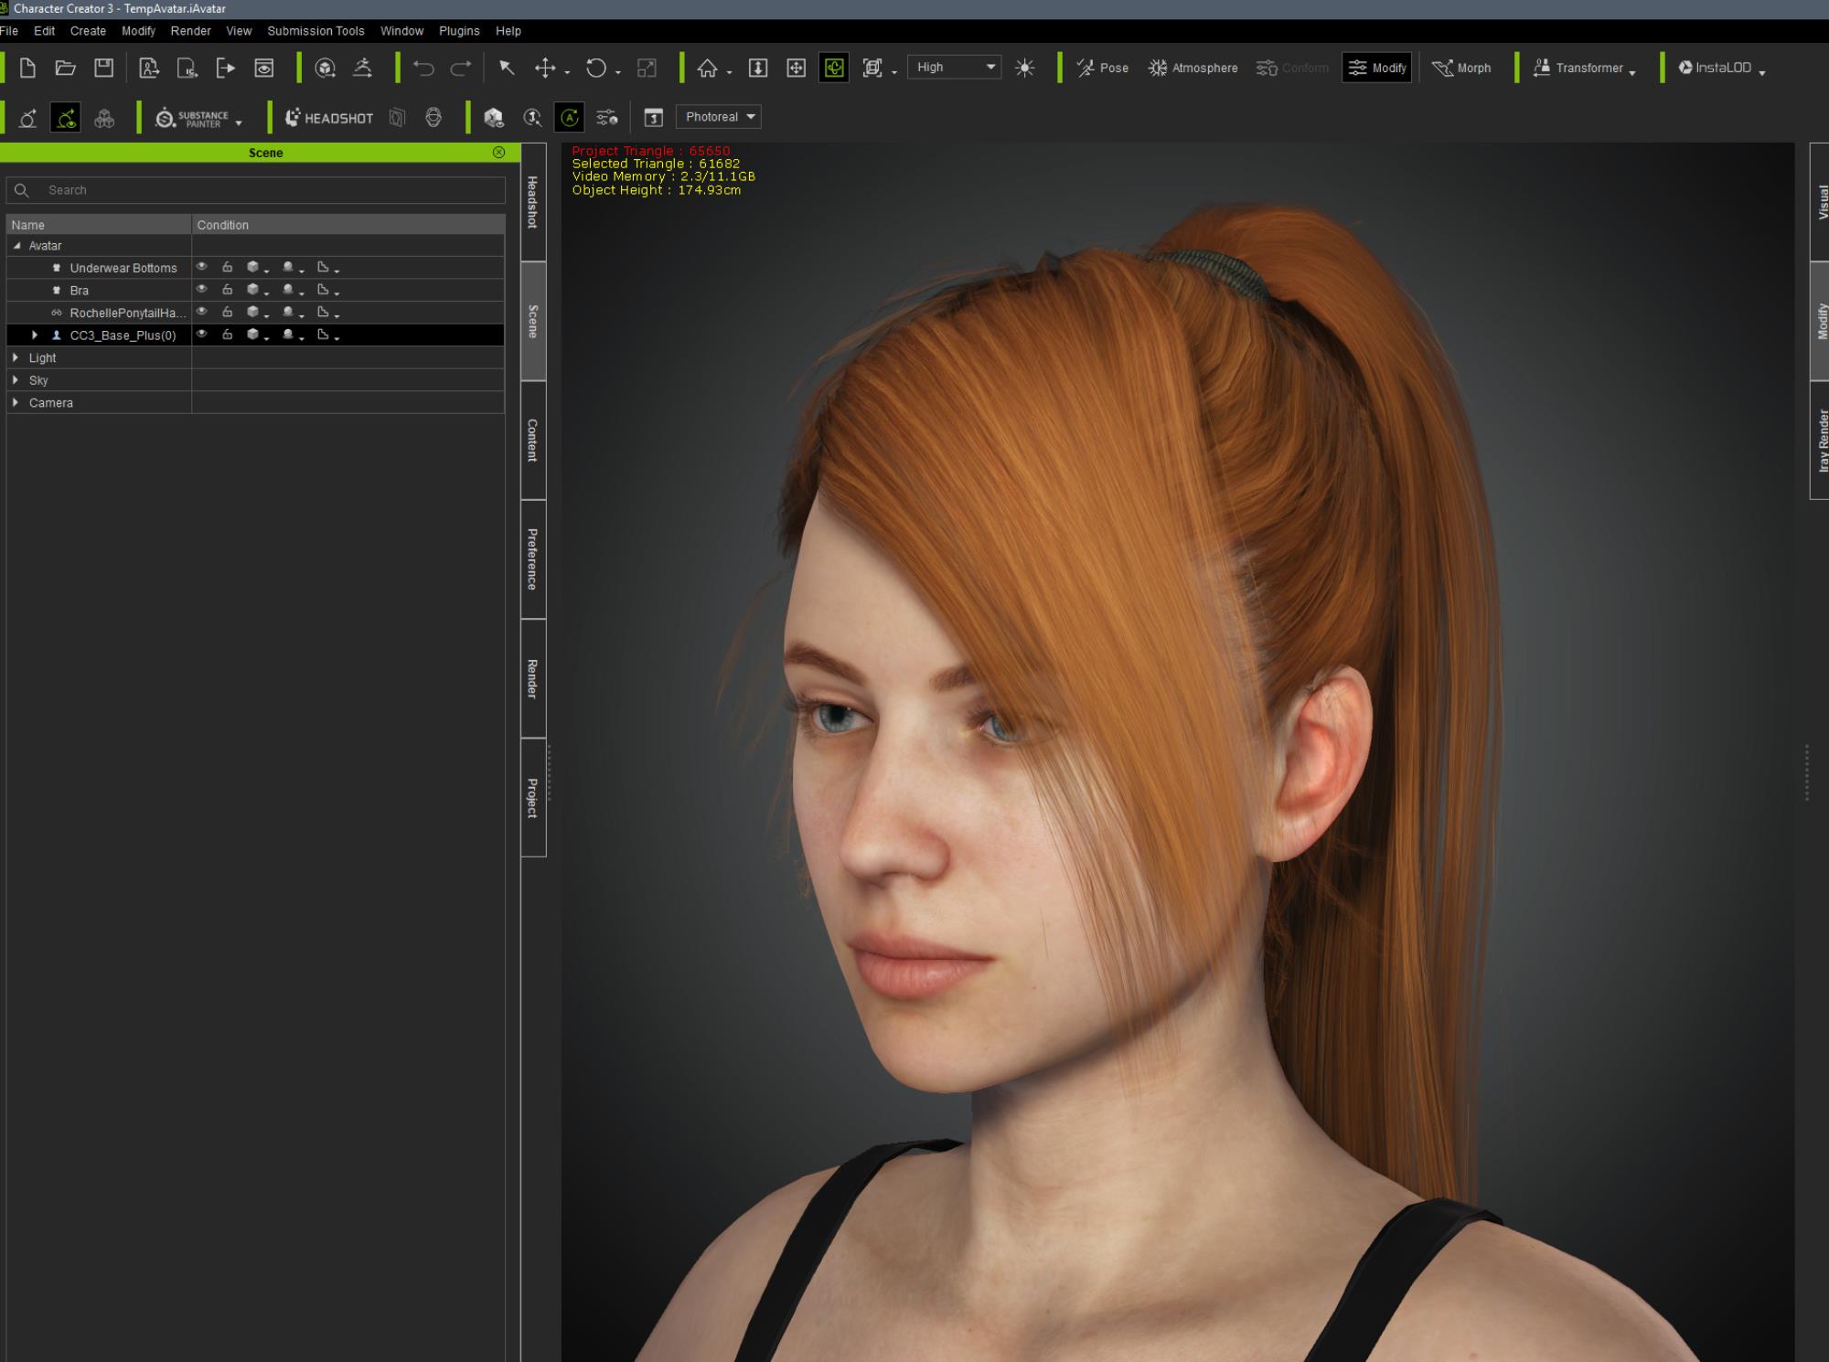The height and width of the screenshot is (1362, 1829).
Task: Save the project with the floppy disk icon
Action: point(104,68)
